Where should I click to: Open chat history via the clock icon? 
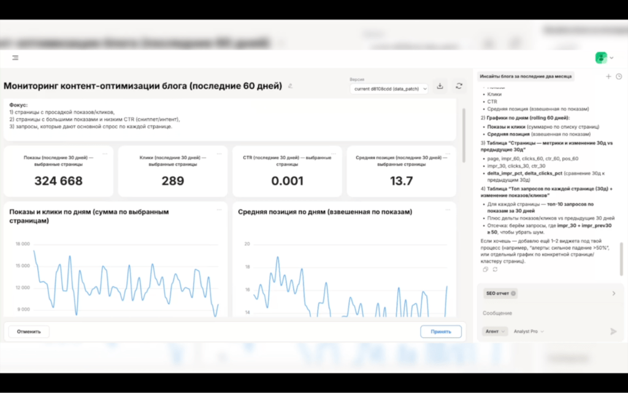pos(618,77)
